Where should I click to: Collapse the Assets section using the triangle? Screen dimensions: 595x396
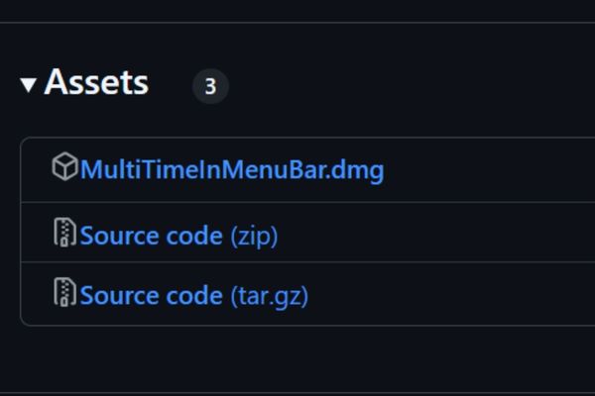click(28, 85)
